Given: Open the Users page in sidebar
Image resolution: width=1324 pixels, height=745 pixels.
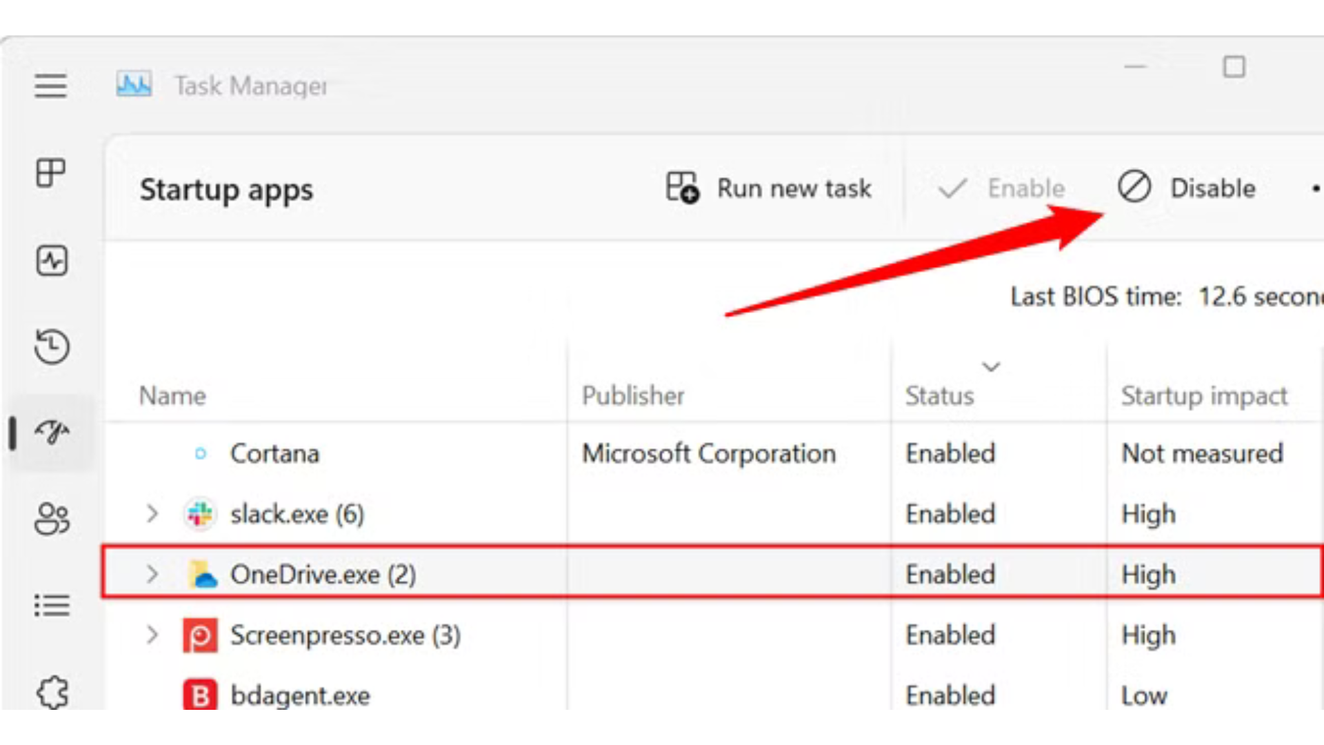Looking at the screenshot, I should coord(52,519).
